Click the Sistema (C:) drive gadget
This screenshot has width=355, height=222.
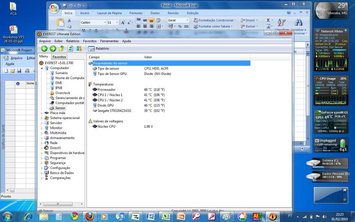coord(328,163)
